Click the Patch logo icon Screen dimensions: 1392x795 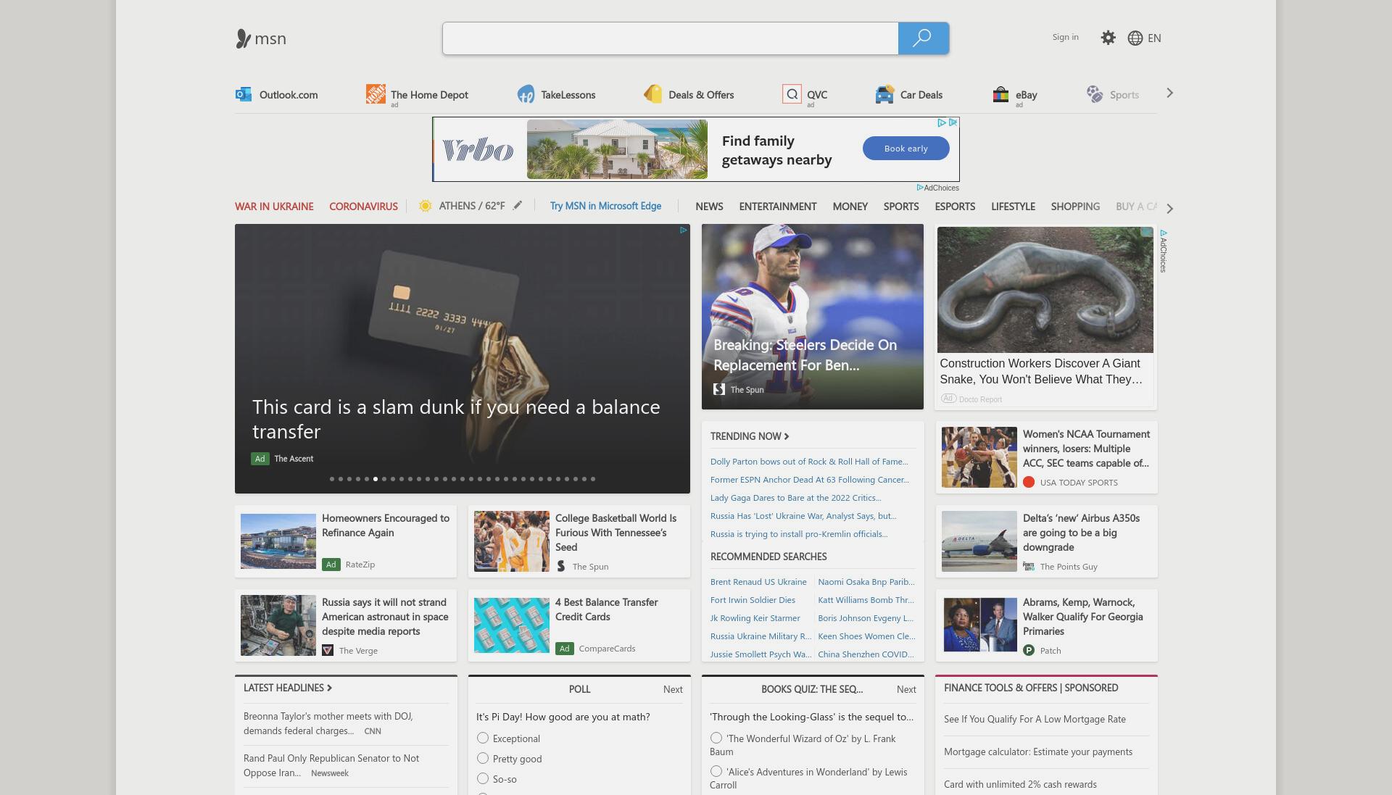click(x=1029, y=650)
